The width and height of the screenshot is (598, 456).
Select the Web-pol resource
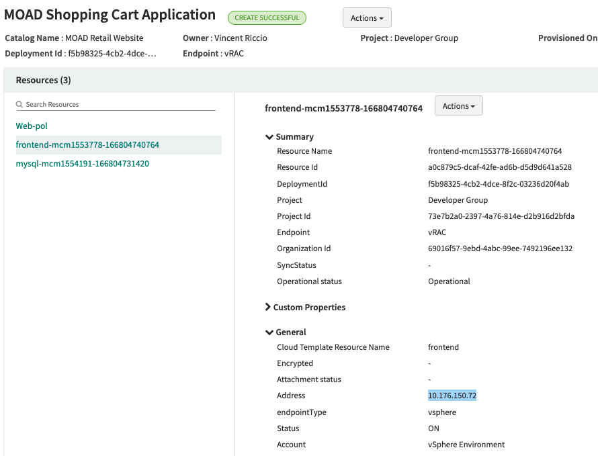click(32, 126)
